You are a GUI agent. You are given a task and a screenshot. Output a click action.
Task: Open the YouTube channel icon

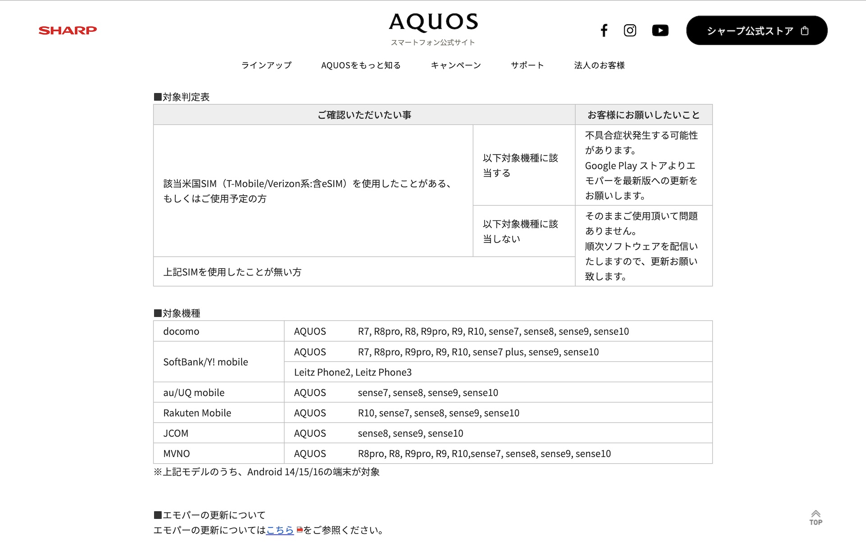(x=660, y=30)
